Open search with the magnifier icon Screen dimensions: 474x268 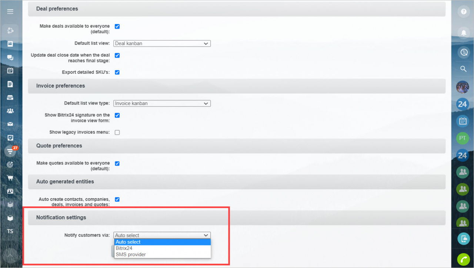pyautogui.click(x=463, y=69)
